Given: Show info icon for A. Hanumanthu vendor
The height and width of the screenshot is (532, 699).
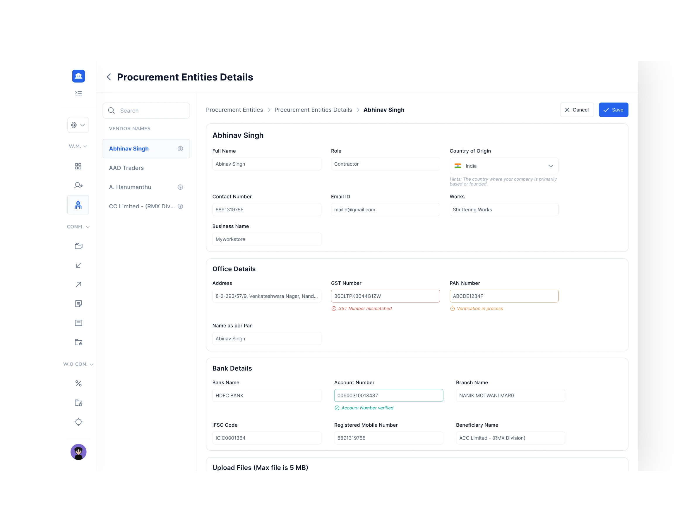Looking at the screenshot, I should 180,187.
